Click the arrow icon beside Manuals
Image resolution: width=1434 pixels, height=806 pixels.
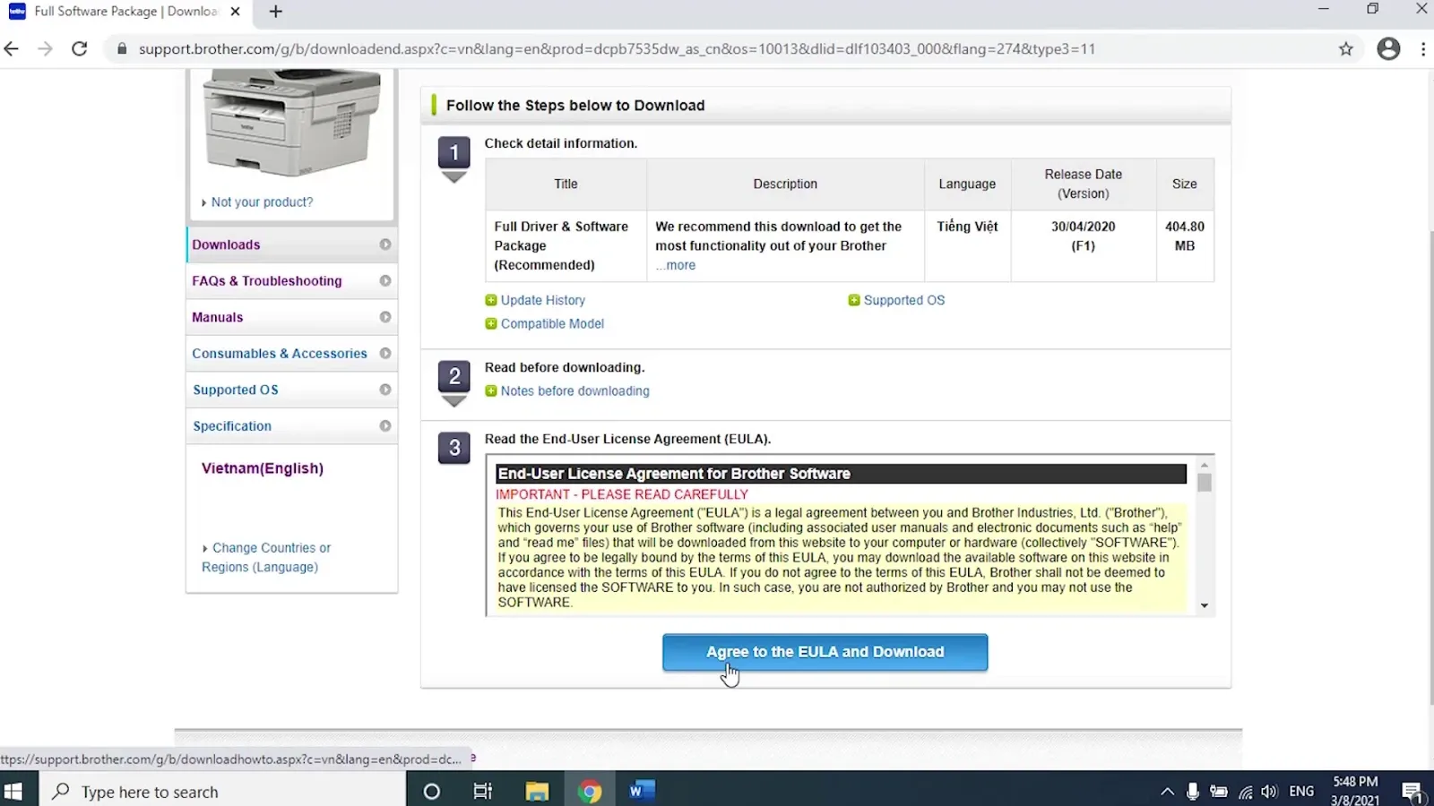(x=385, y=317)
